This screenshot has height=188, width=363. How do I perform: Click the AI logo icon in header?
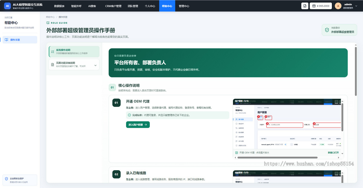tap(7, 6)
